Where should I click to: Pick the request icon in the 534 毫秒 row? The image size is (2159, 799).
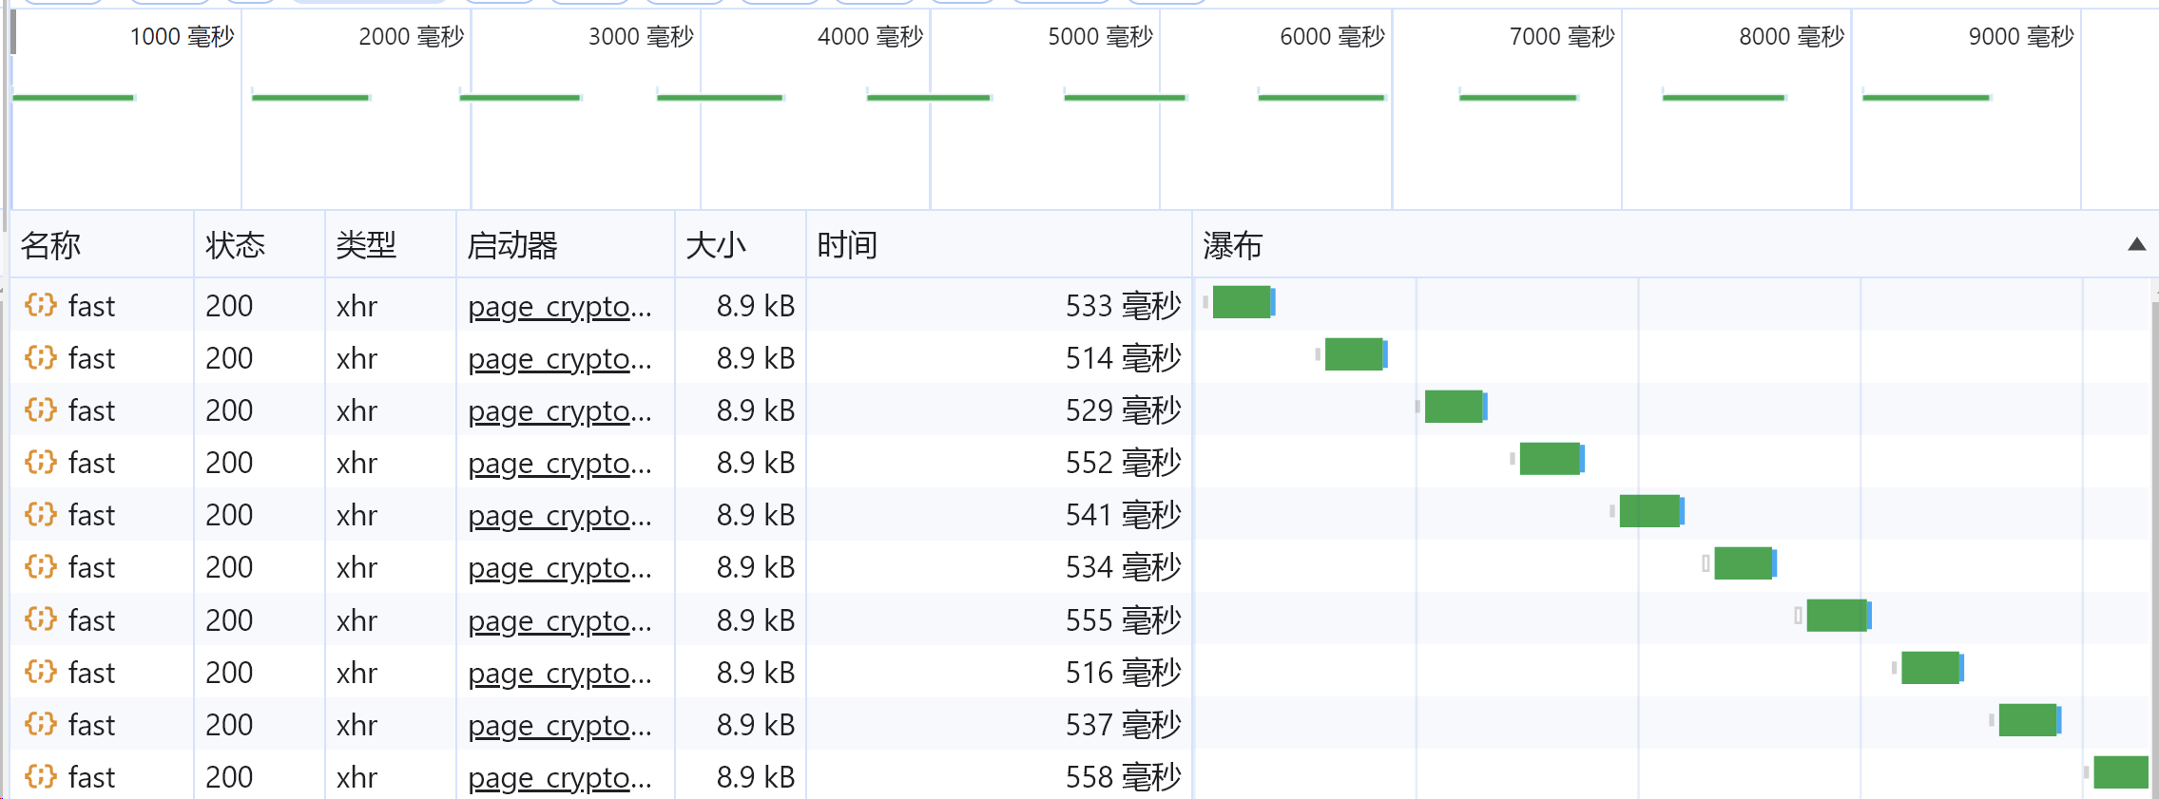tap(41, 567)
